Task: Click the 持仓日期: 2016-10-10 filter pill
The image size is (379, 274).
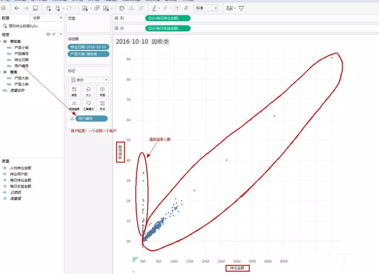Action: [88, 47]
